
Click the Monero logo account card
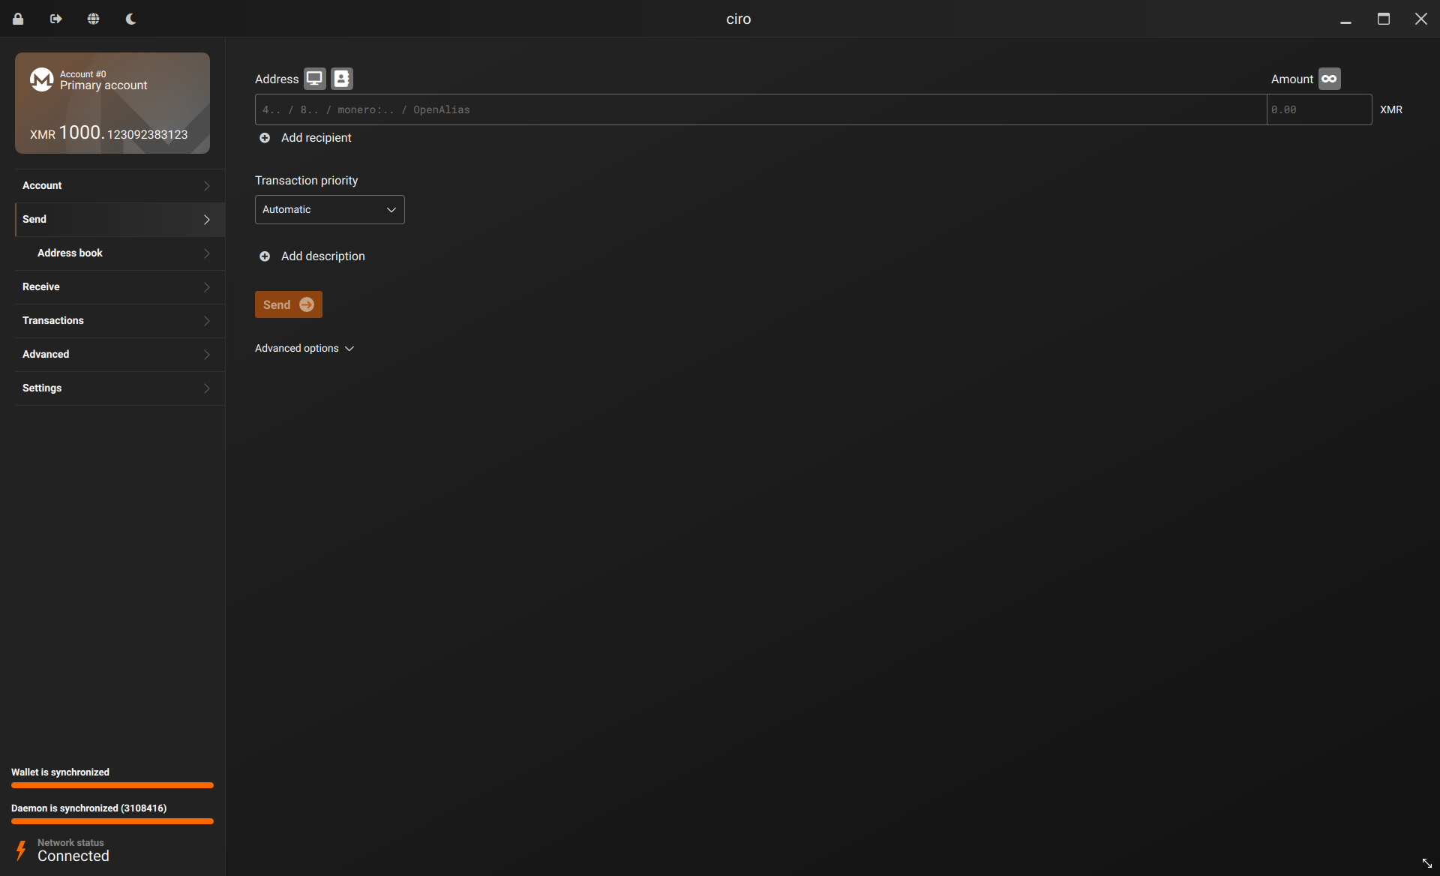[41, 79]
